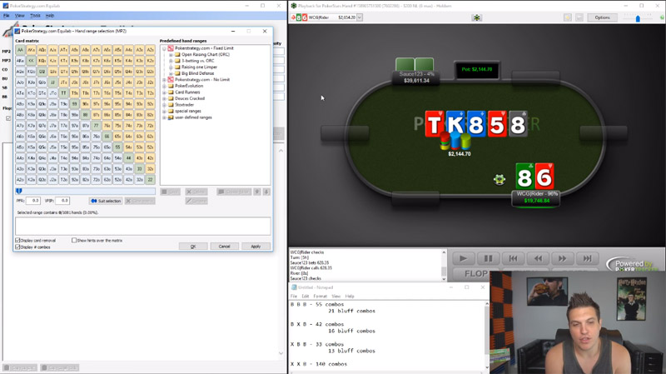Expand Pokerstrategy.com - No Limit node
This screenshot has height=374, width=666.
pyautogui.click(x=164, y=79)
